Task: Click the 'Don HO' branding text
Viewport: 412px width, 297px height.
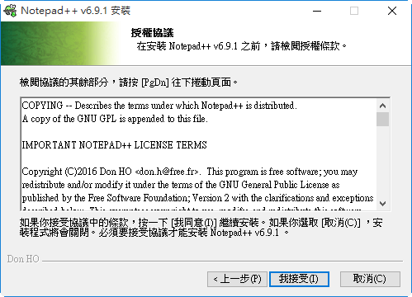Action: click(23, 259)
